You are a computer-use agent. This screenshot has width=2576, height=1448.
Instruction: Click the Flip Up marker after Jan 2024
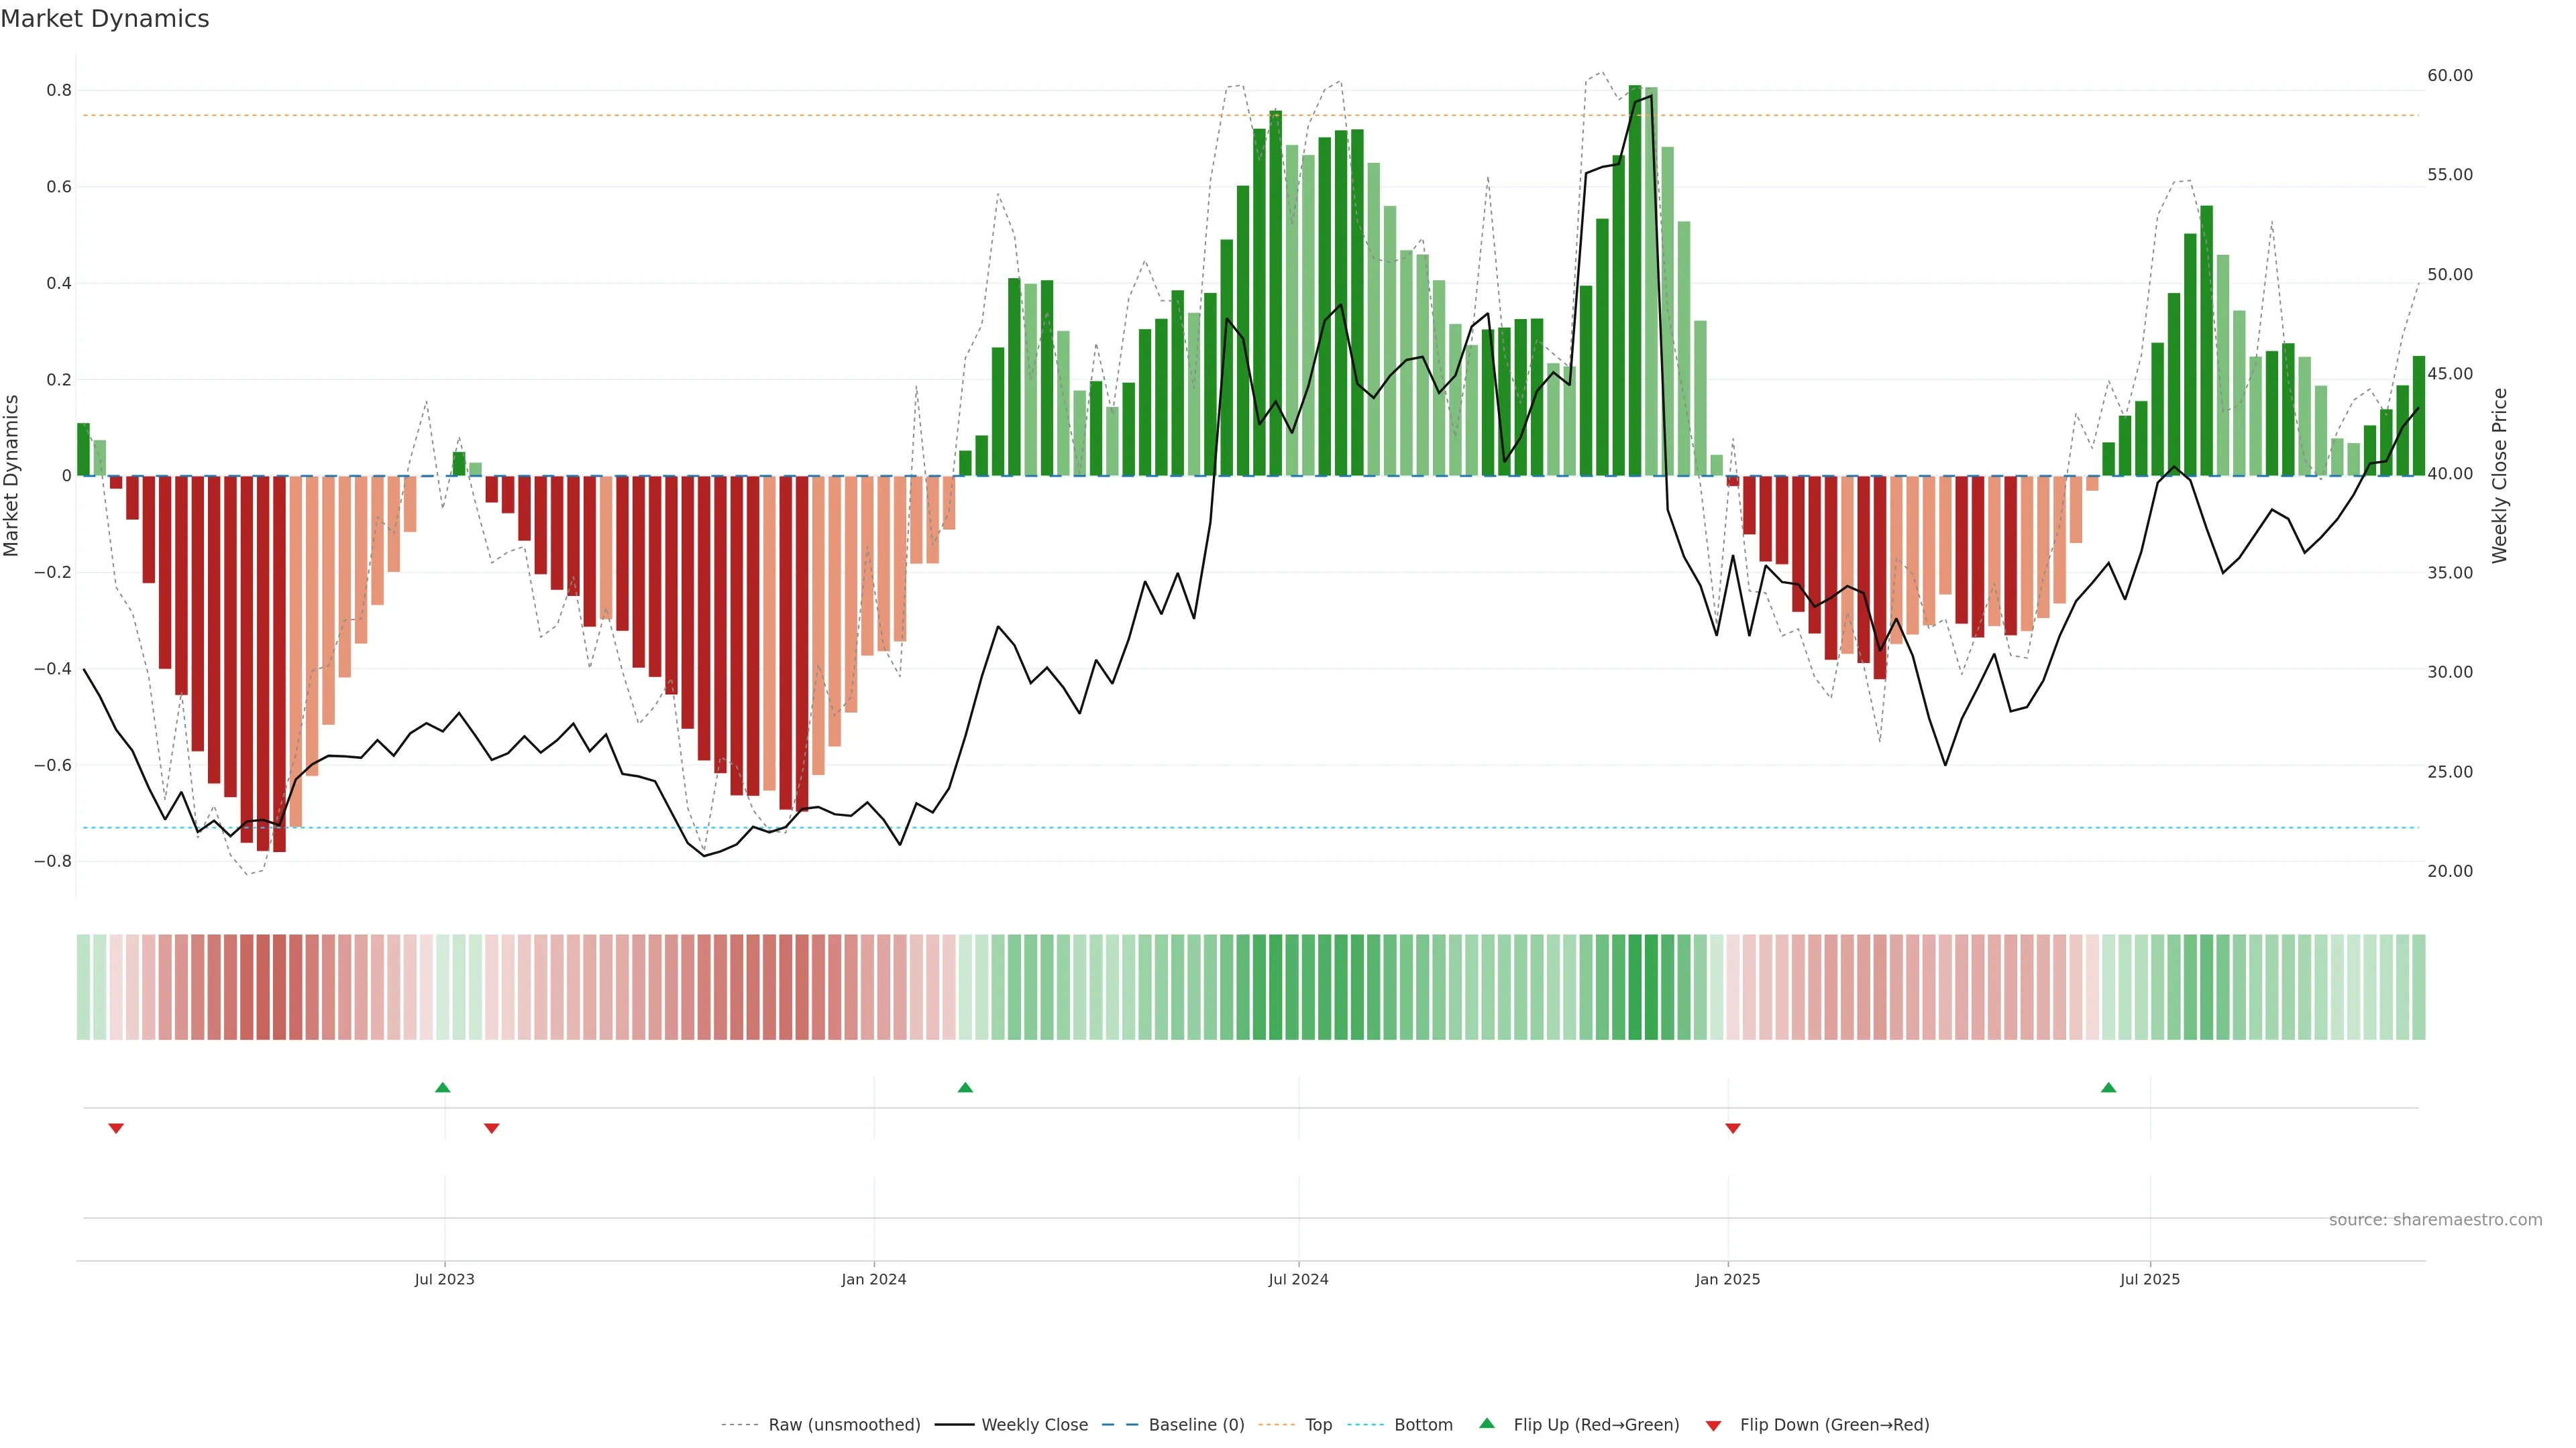(x=965, y=1087)
